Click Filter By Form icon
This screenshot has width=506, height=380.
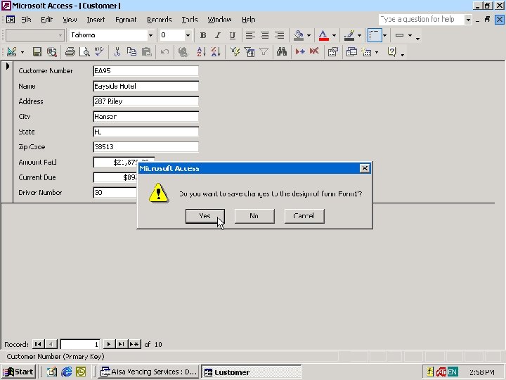click(x=249, y=51)
